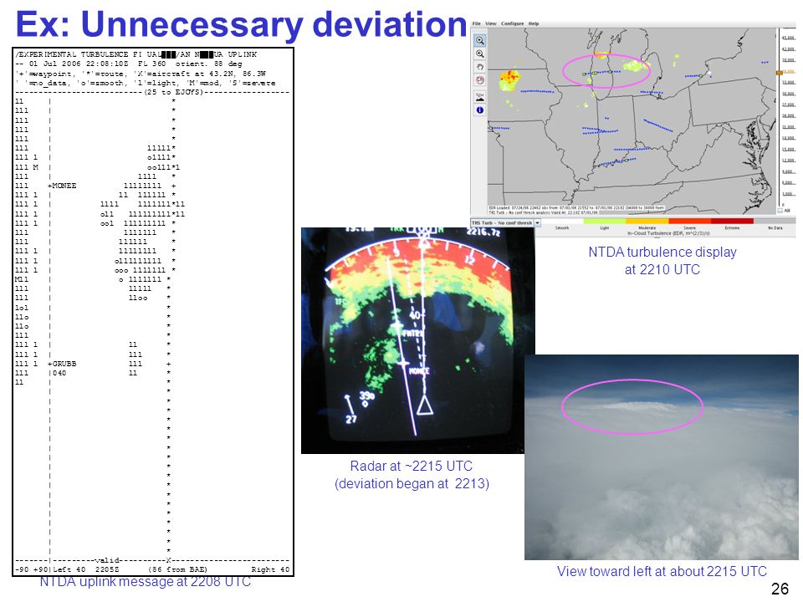Click the EDR Loaded status line

(576, 208)
